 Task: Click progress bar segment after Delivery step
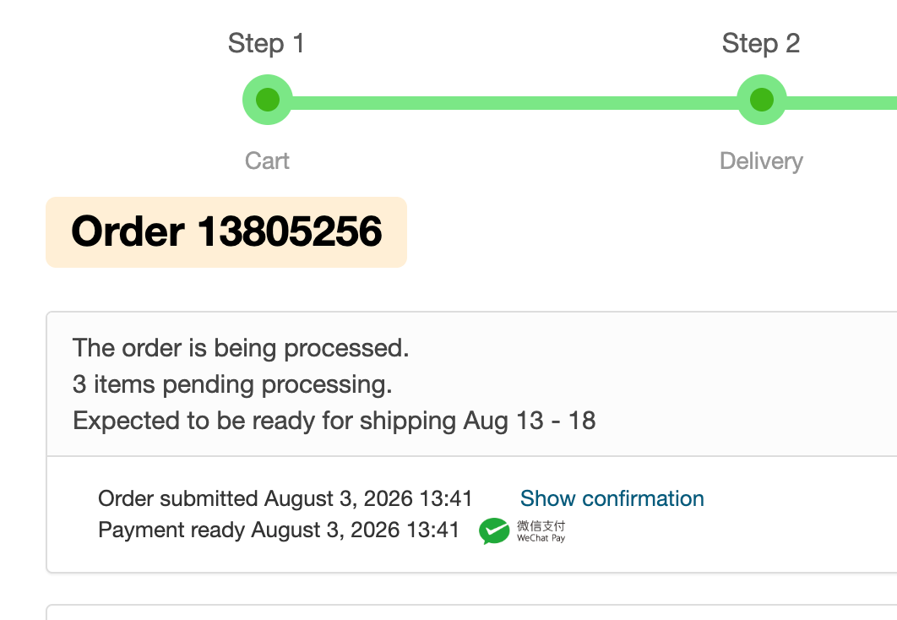coord(841,103)
